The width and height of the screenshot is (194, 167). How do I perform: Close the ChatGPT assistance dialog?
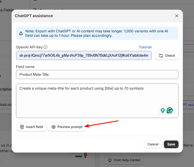pos(177,16)
